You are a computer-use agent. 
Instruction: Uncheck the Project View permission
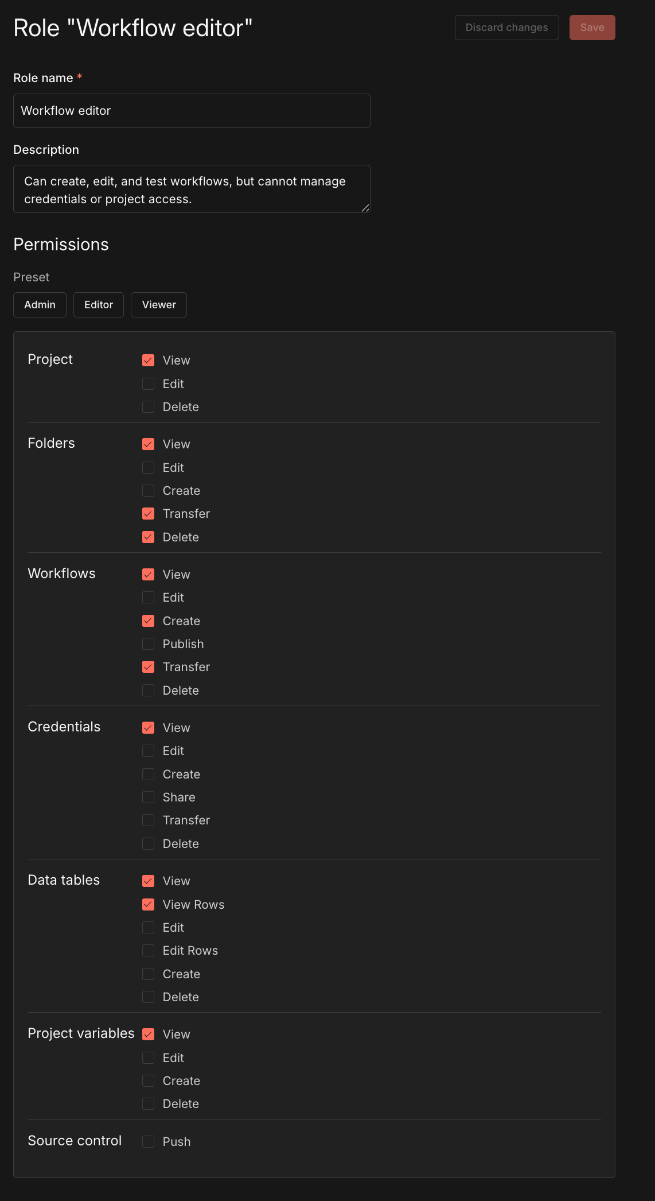tap(149, 361)
